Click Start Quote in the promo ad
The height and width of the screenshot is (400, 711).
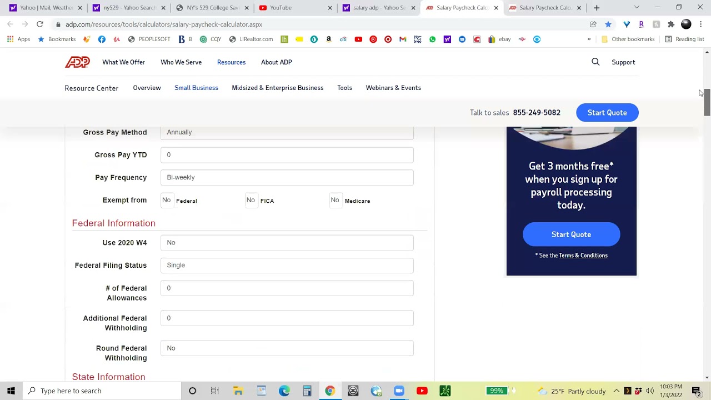point(571,234)
